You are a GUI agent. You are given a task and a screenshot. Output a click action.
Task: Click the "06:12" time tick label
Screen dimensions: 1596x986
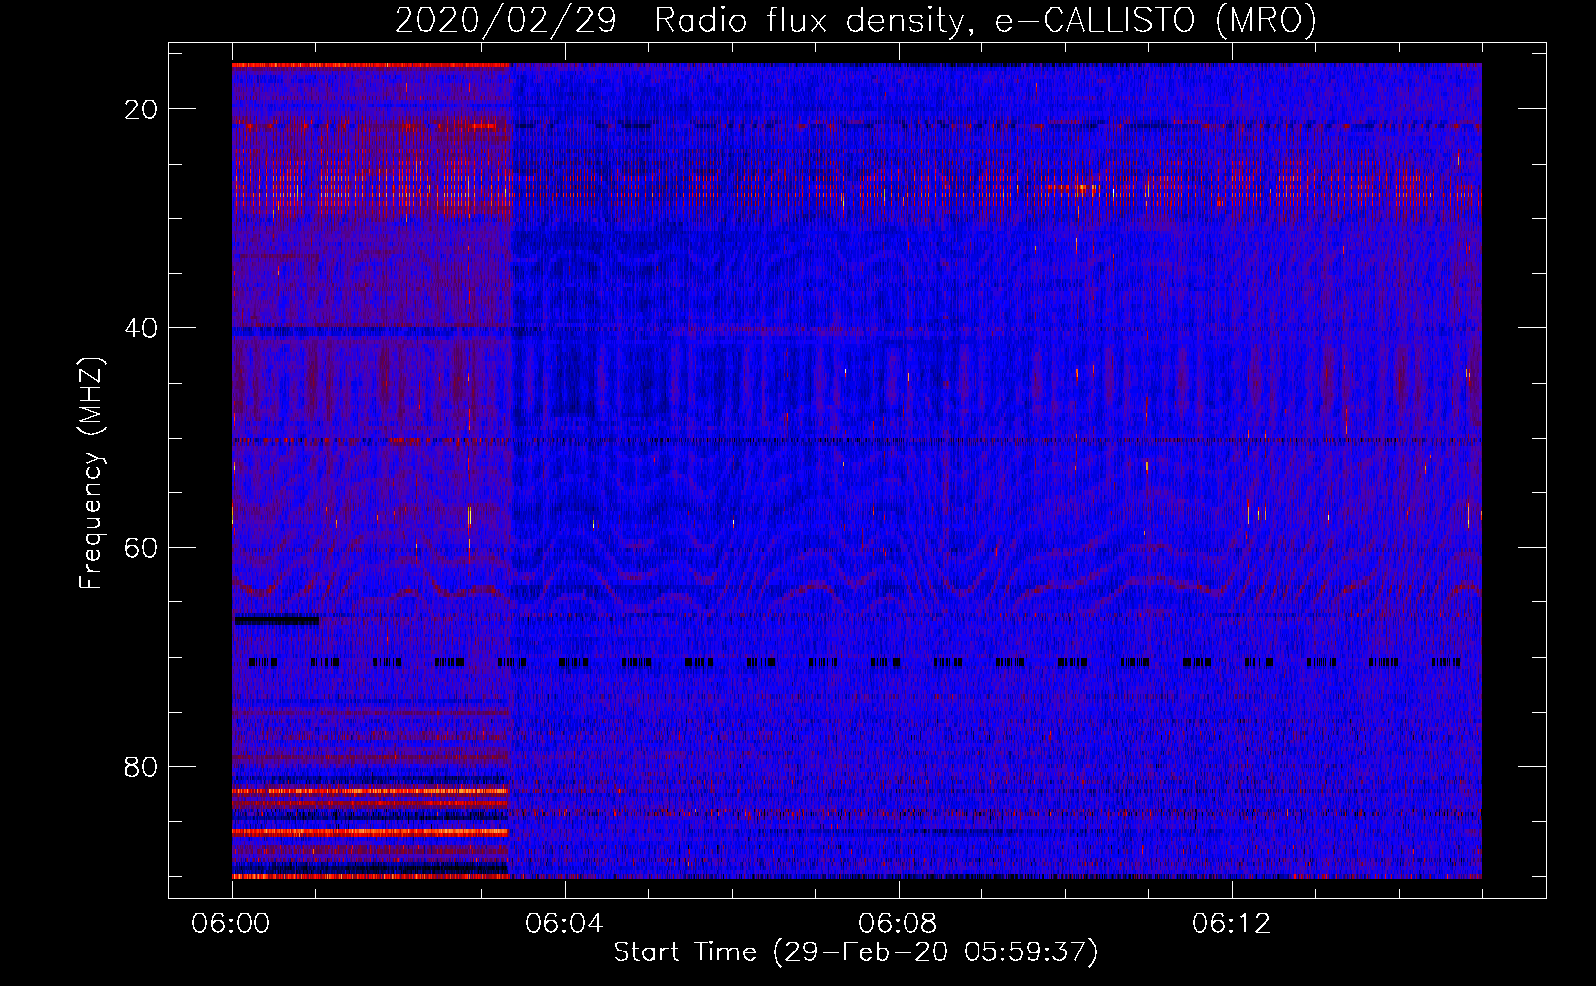pos(1231,924)
